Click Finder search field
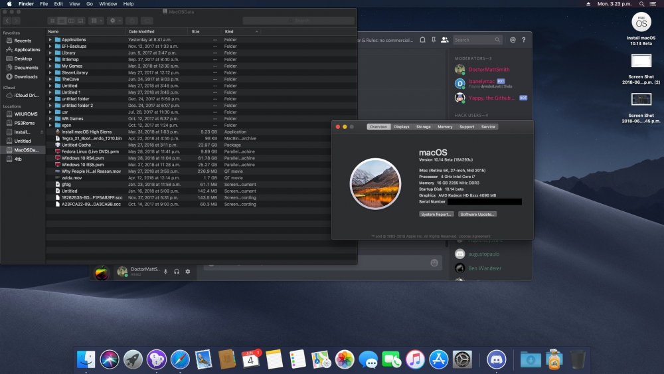Image resolution: width=664 pixels, height=374 pixels. coord(299,21)
